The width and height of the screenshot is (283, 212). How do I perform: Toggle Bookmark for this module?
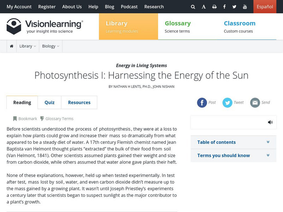point(25,119)
